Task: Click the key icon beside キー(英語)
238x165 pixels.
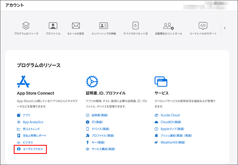Action: (x=88, y=142)
